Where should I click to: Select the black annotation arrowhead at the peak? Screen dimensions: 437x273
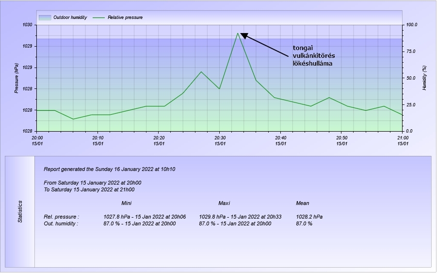click(x=244, y=35)
